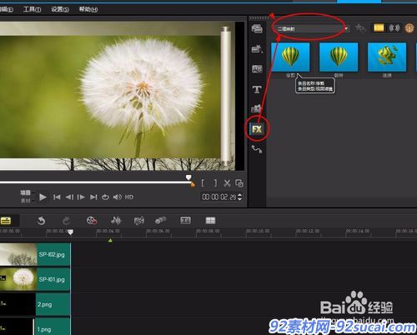Click the grid layout toolbar icon

click(x=210, y=221)
